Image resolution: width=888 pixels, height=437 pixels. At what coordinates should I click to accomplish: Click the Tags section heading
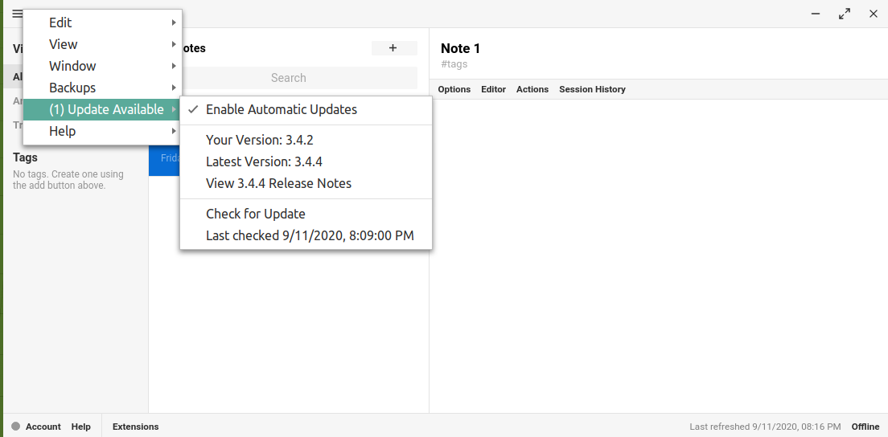tap(26, 157)
